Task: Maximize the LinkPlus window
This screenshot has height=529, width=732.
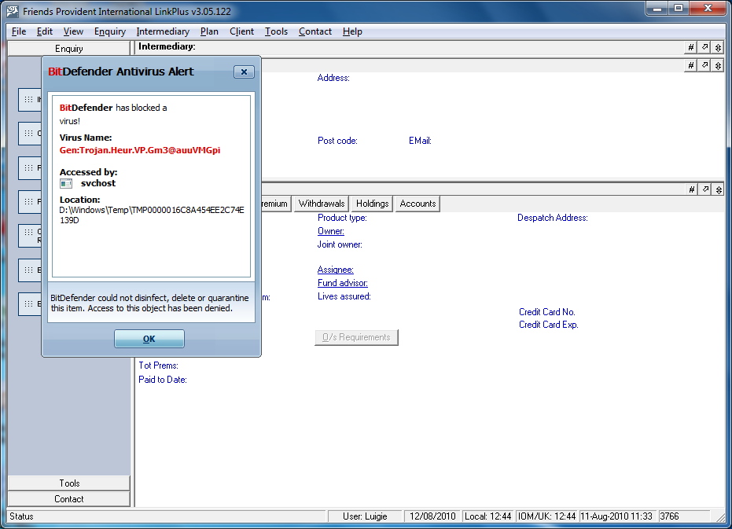Action: [679, 8]
